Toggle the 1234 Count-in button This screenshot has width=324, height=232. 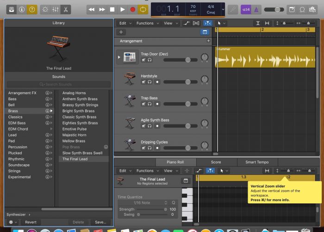tap(246, 10)
